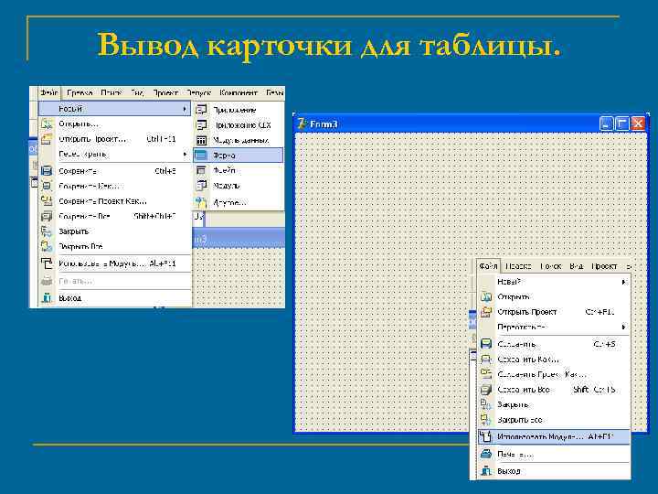
Task: Click Приложение CLX icon in submenu
Action: coord(202,125)
